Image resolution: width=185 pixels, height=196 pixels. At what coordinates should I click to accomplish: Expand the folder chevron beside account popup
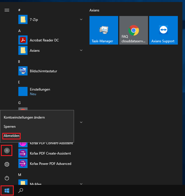coord(81,122)
